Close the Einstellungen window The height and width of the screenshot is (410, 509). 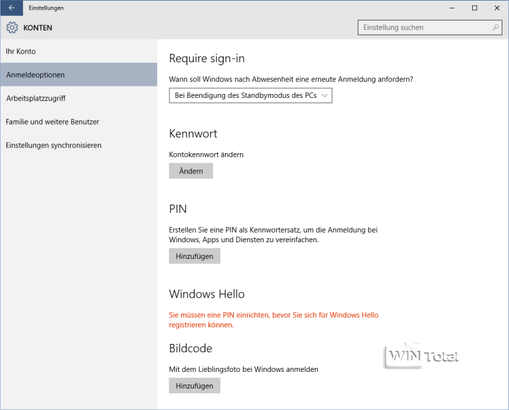coord(496,8)
